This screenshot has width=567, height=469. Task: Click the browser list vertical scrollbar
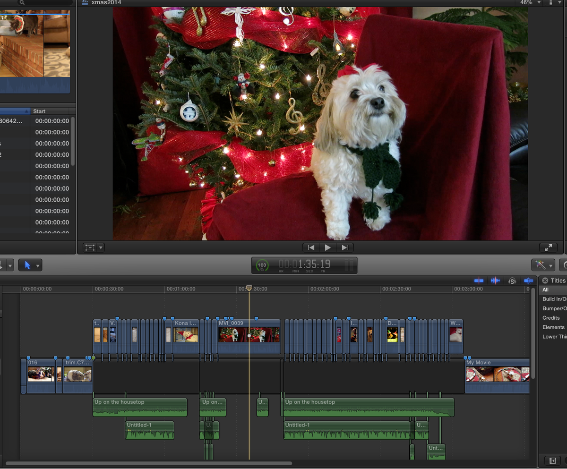[73, 141]
